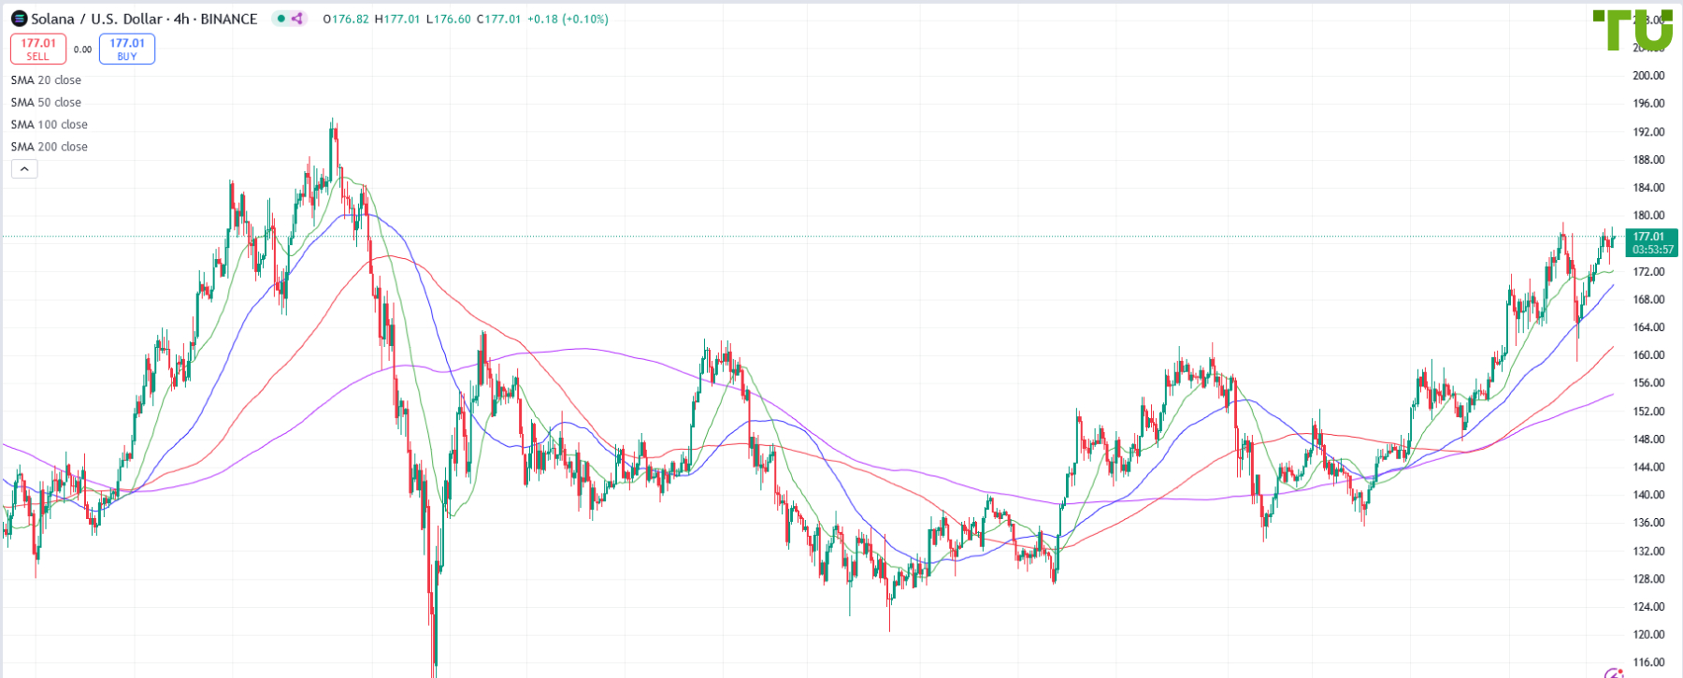
Task: Click the 136.00 price axis label
Action: point(1648,523)
